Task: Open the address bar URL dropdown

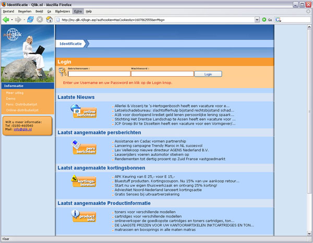Action: pos(257,20)
